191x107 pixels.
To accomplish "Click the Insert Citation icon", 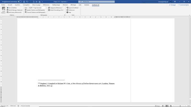I will [3, 8].
